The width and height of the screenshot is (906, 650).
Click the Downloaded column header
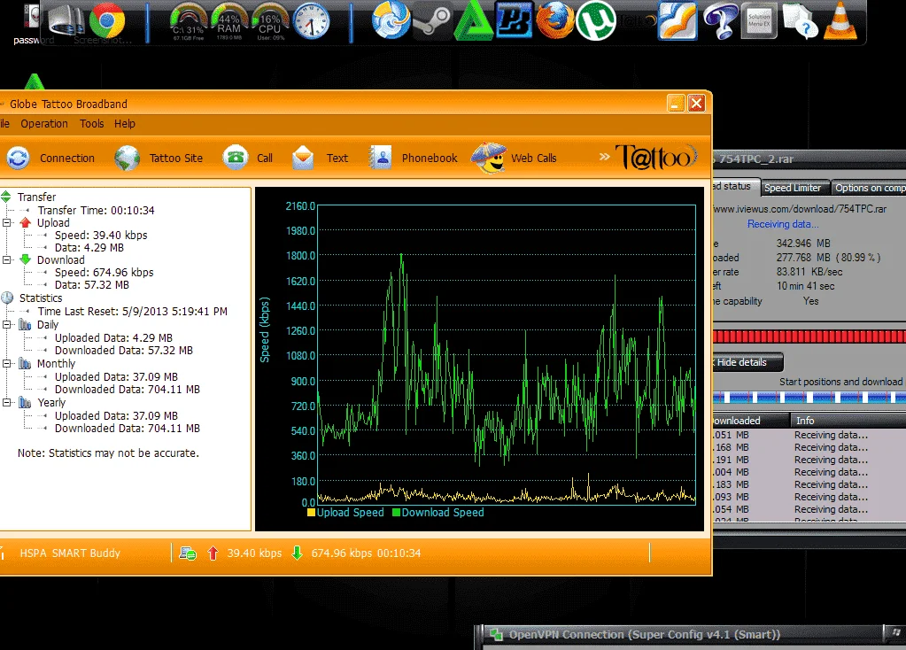pyautogui.click(x=750, y=421)
